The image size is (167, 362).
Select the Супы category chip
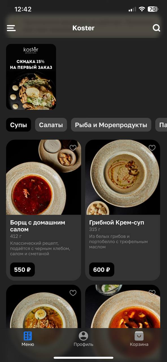point(19,125)
